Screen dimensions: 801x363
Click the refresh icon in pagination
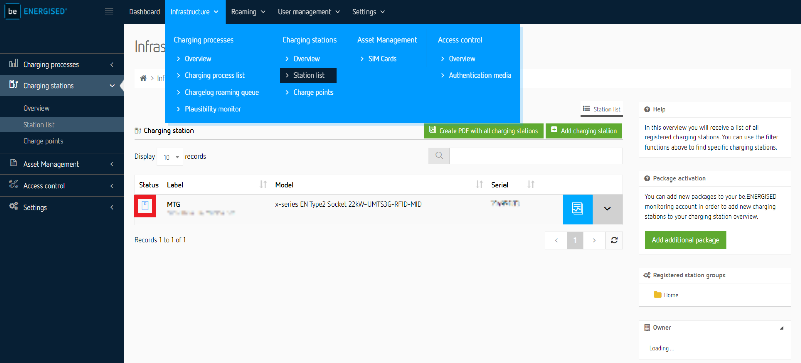click(614, 240)
